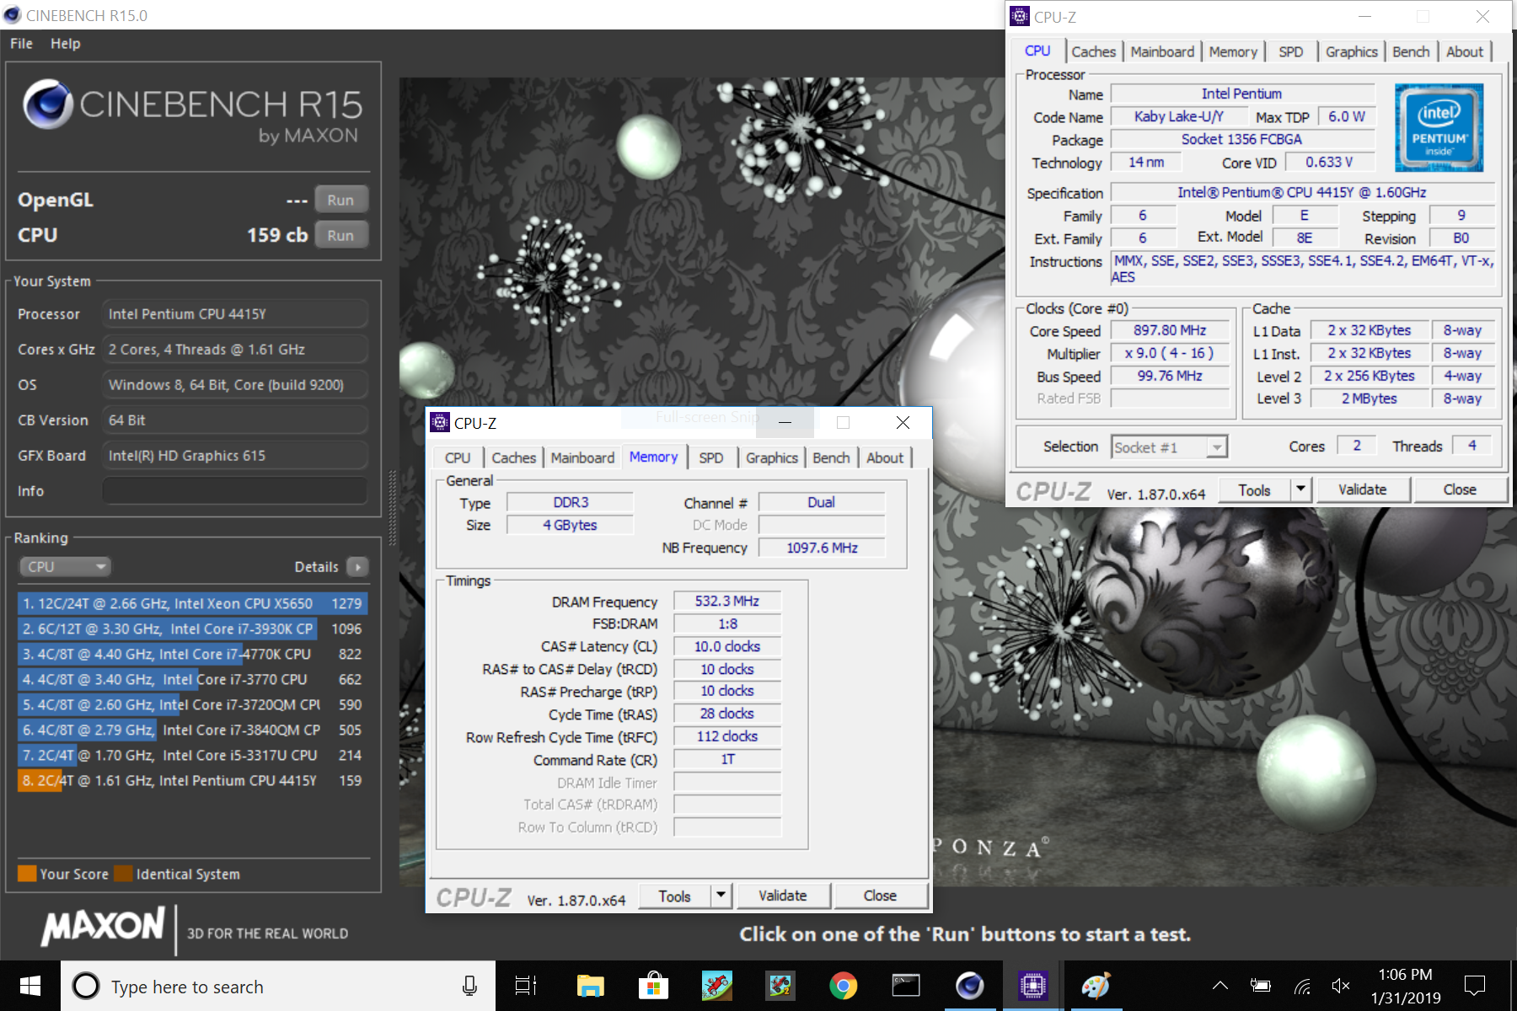
Task: Switch to CPU tab in Memory CPU-Z window
Action: tap(458, 457)
